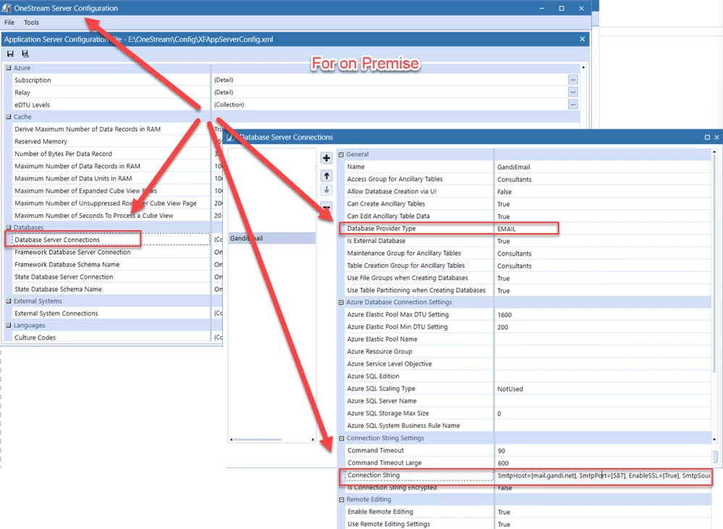
Task: Click Can Create Ancillary Tables value True
Action: click(x=503, y=204)
